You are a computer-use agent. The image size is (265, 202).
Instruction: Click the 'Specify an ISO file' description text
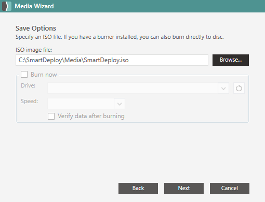(x=120, y=37)
